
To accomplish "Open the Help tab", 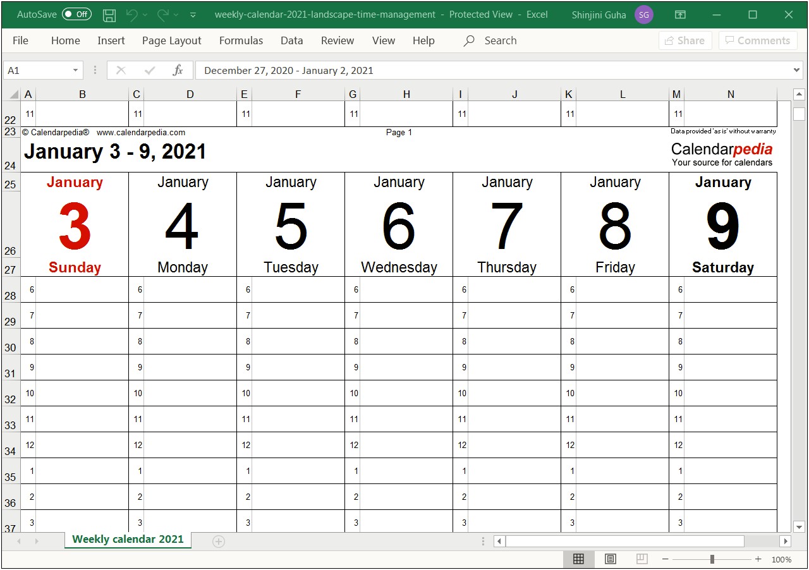I will click(x=423, y=40).
